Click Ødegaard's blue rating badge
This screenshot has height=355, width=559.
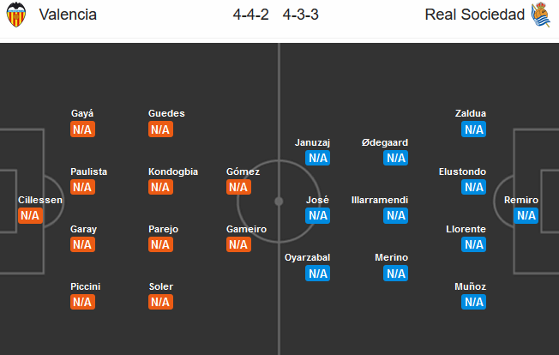point(396,158)
